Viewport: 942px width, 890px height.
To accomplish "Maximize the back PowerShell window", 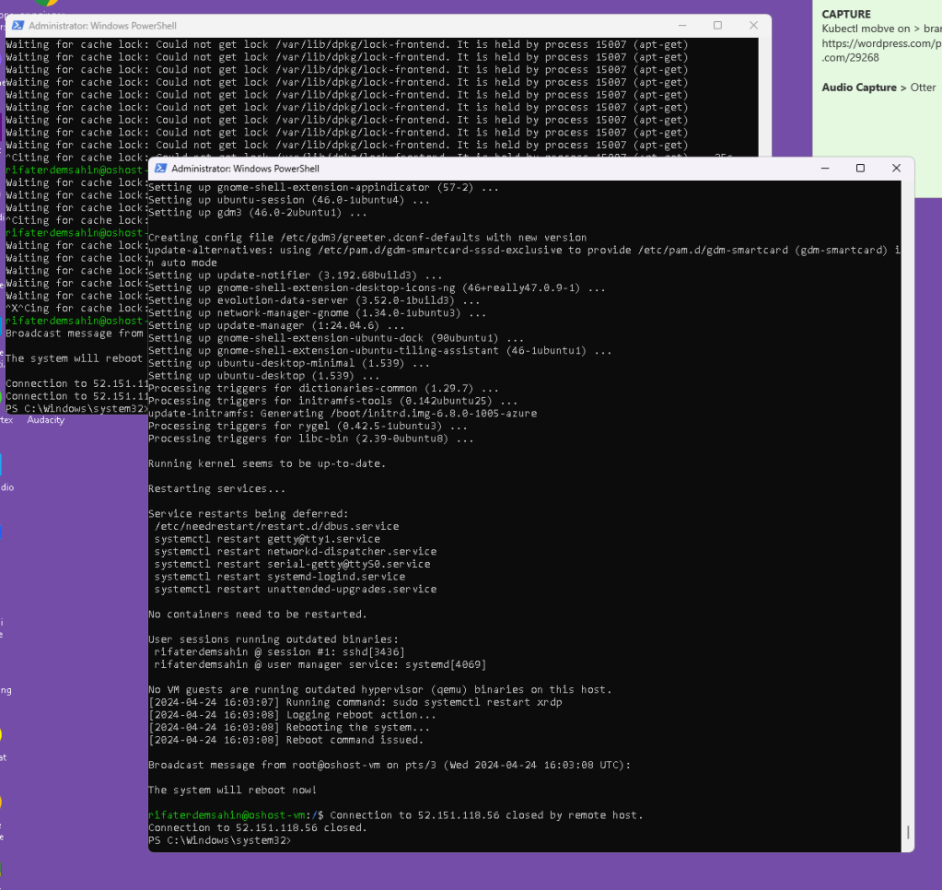I will [717, 25].
